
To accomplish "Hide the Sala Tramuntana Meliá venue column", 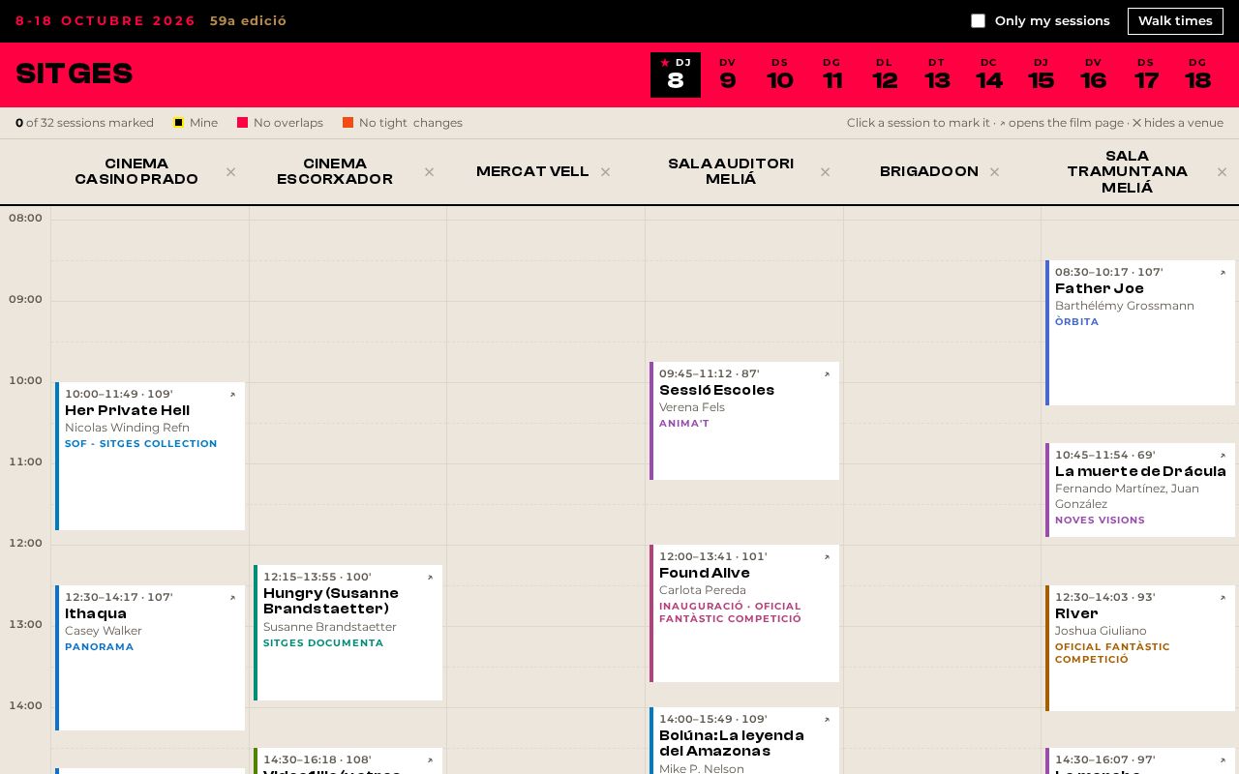I will point(1222,172).
